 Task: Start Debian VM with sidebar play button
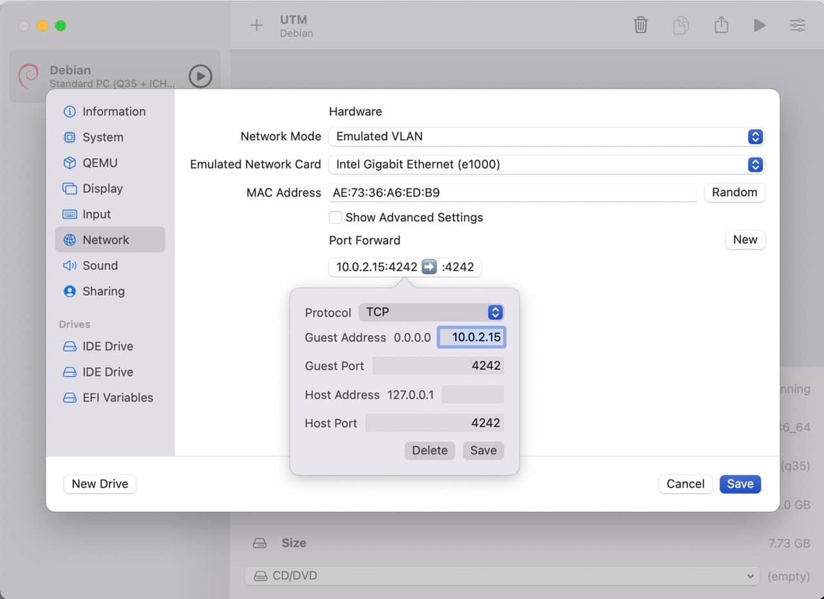[x=200, y=77]
